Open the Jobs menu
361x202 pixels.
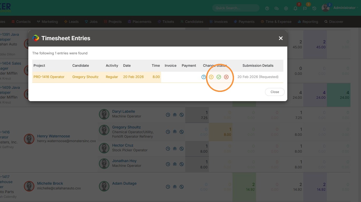coord(91,22)
